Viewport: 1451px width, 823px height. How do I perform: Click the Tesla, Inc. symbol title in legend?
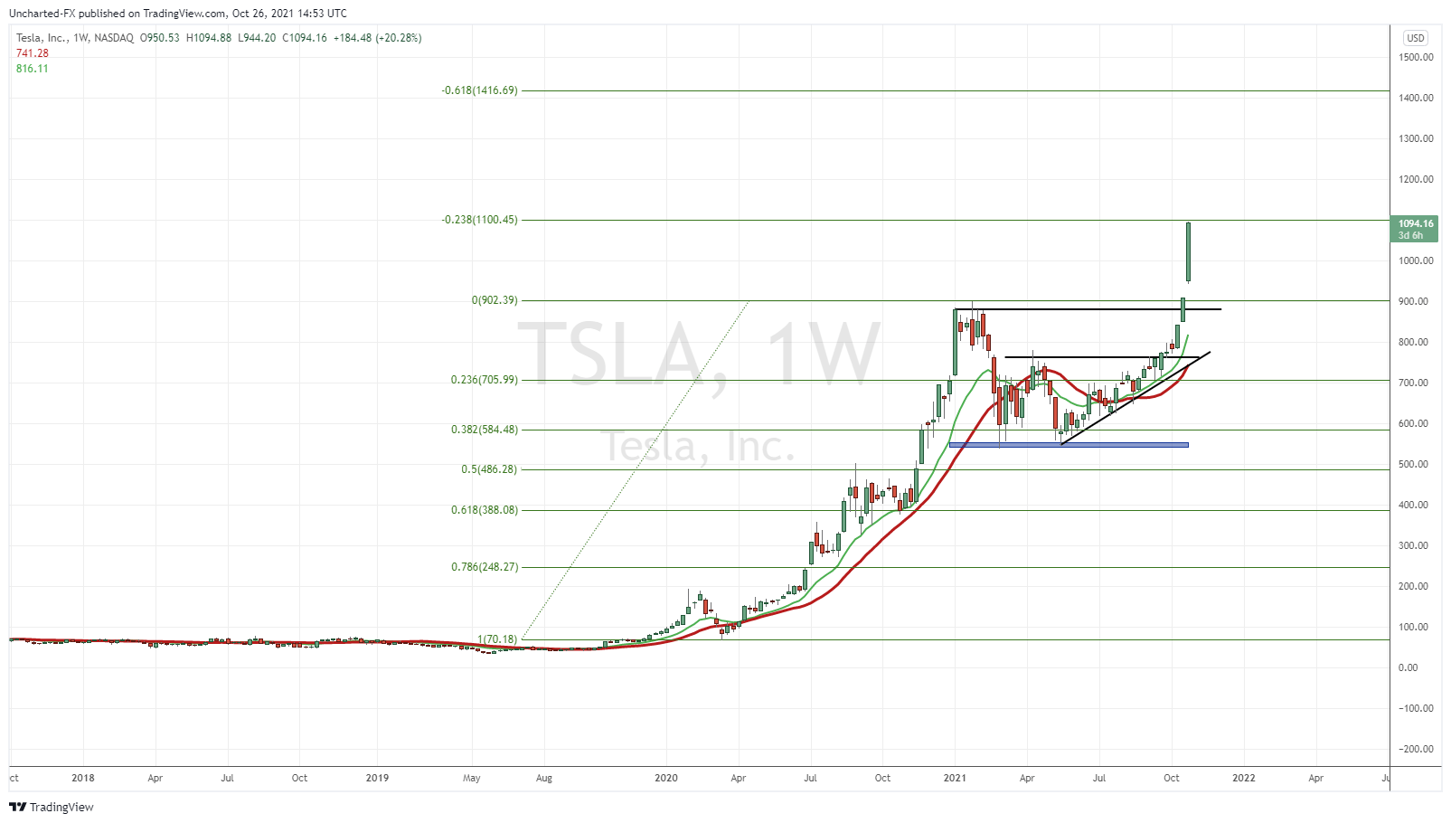pyautogui.click(x=41, y=38)
